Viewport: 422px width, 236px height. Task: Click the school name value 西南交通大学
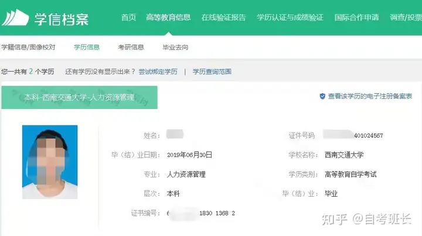click(344, 155)
